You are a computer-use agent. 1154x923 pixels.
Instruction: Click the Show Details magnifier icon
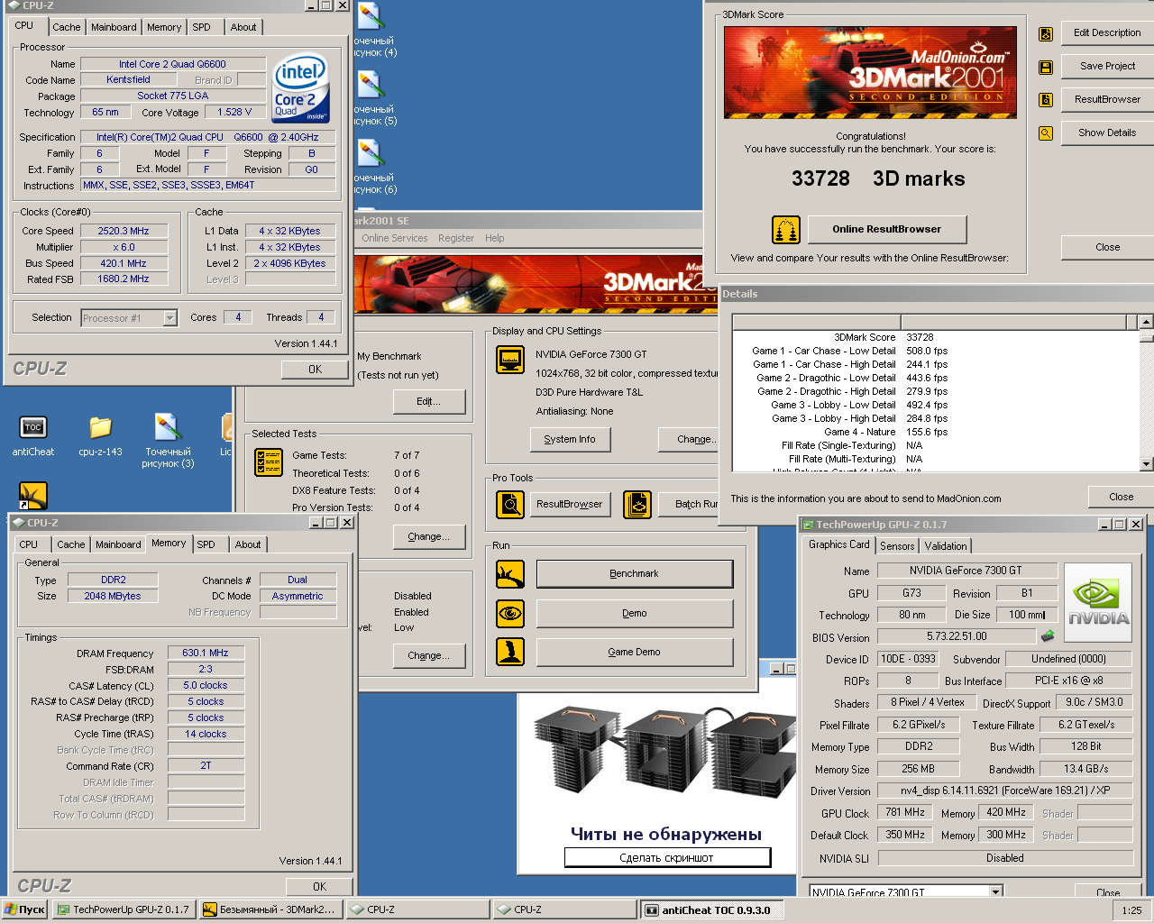[x=1046, y=133]
